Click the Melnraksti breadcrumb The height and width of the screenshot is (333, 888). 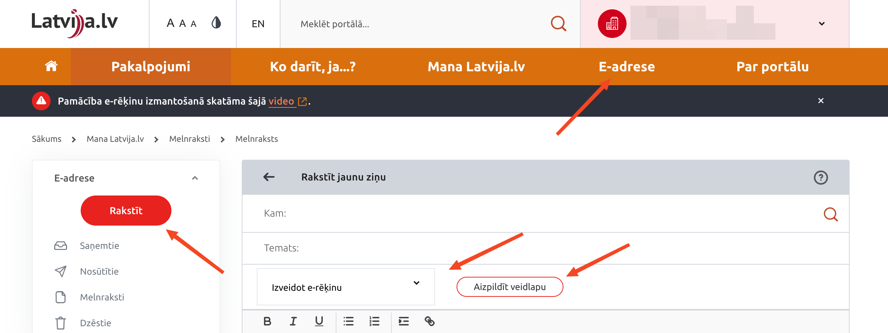[x=190, y=139]
